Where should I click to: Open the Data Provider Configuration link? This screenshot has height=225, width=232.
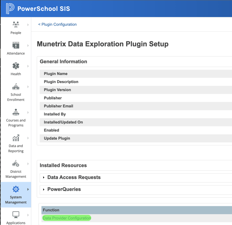click(x=67, y=218)
